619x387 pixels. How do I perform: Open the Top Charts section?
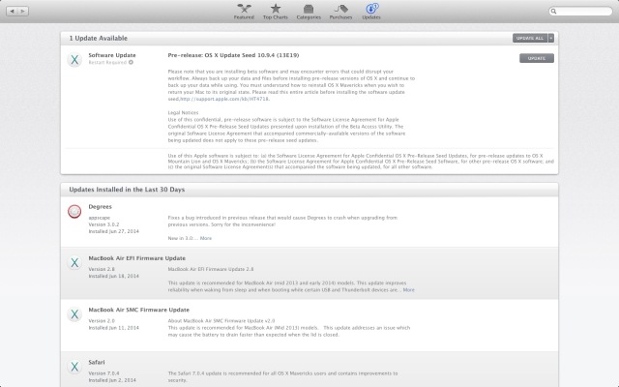(x=275, y=12)
